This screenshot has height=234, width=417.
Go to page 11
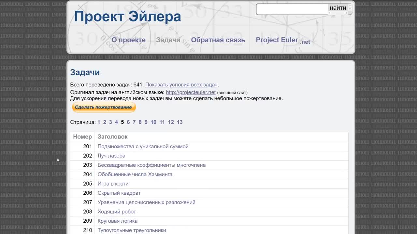[162, 122]
